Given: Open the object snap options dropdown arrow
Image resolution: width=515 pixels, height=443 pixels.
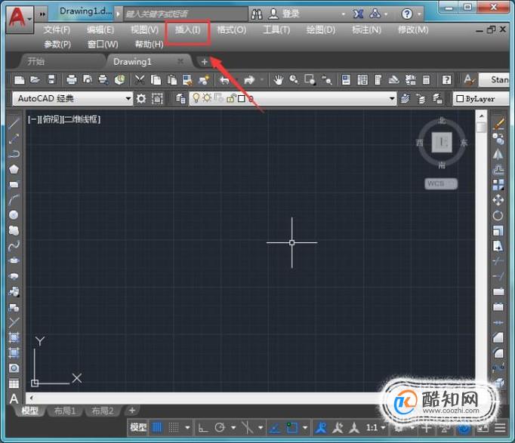Looking at the screenshot, I should (305, 428).
